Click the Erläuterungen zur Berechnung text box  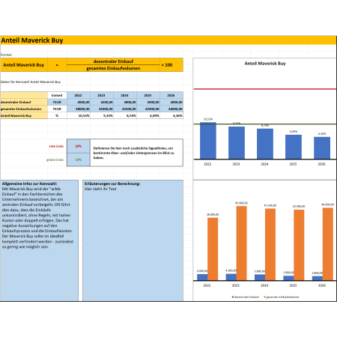tap(133, 240)
